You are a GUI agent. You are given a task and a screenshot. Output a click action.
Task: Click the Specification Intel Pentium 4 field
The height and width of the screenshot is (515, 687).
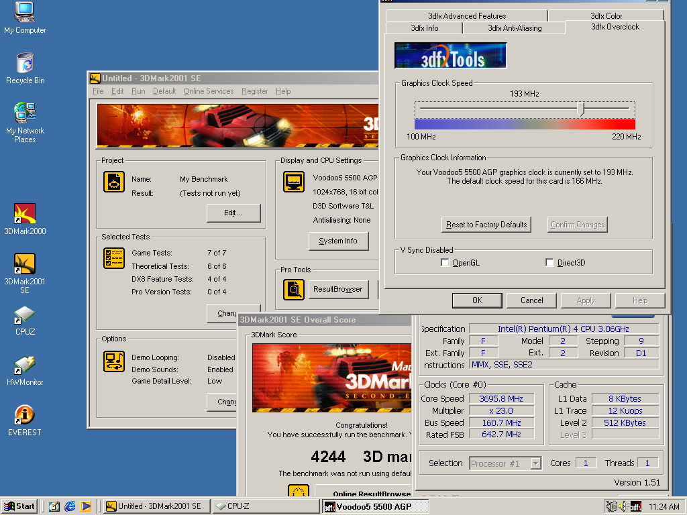(x=564, y=329)
